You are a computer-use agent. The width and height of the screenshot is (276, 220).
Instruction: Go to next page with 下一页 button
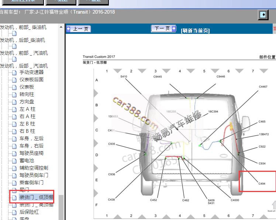coord(163,28)
